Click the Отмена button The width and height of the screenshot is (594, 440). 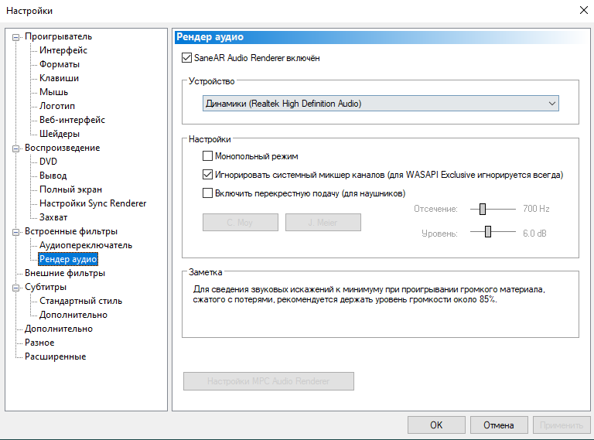(499, 425)
